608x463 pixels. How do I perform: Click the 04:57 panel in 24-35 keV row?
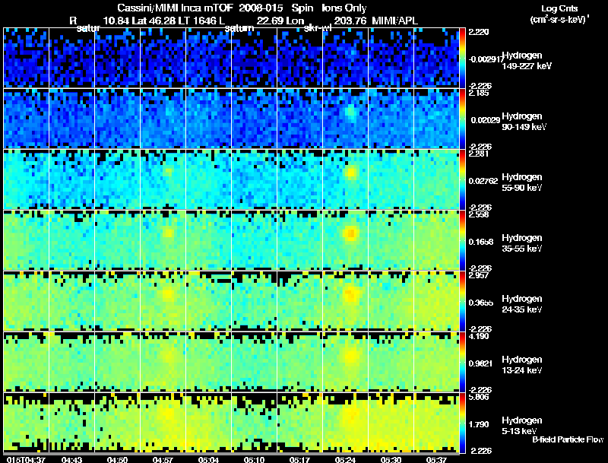pos(163,301)
